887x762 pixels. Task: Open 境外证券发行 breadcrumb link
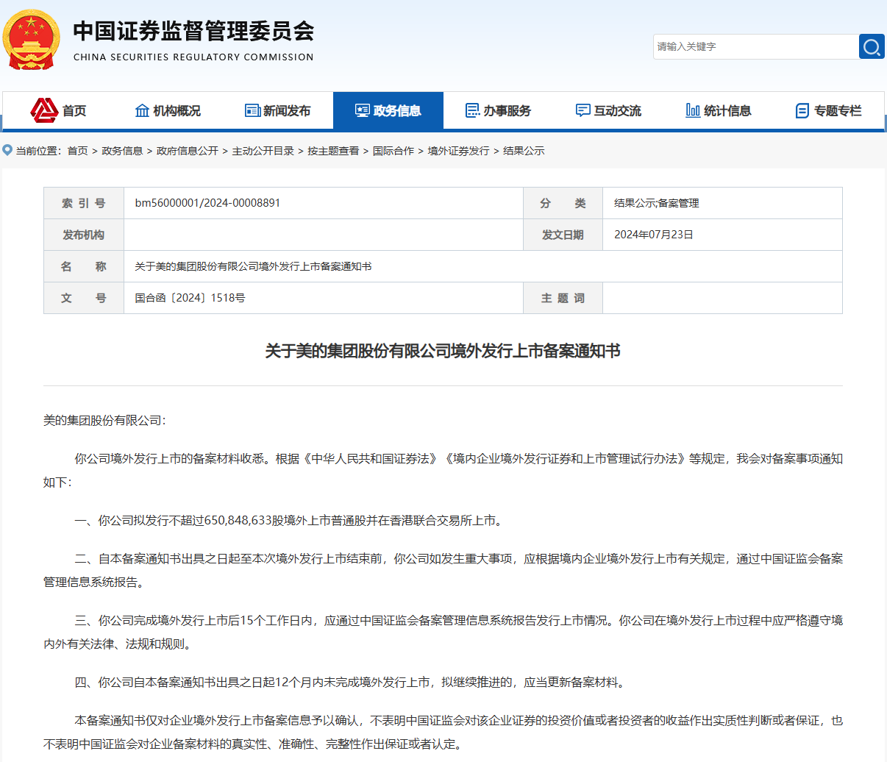point(458,151)
